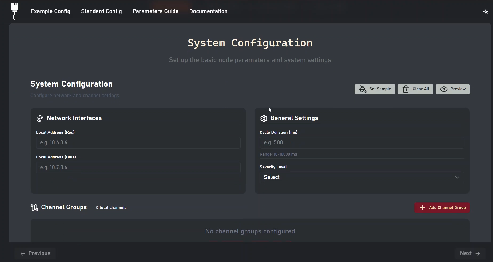Viewport: 493px width, 262px height.
Task: Go back with the Previous button
Action: click(x=35, y=253)
